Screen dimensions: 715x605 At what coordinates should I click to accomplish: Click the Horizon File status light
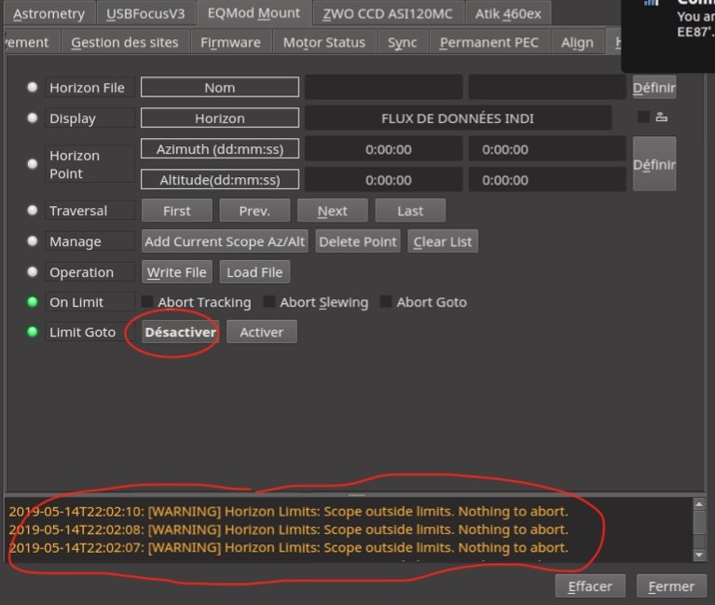point(33,87)
